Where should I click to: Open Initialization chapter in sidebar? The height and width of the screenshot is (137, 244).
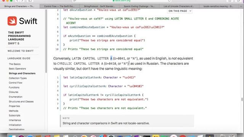point(15,125)
